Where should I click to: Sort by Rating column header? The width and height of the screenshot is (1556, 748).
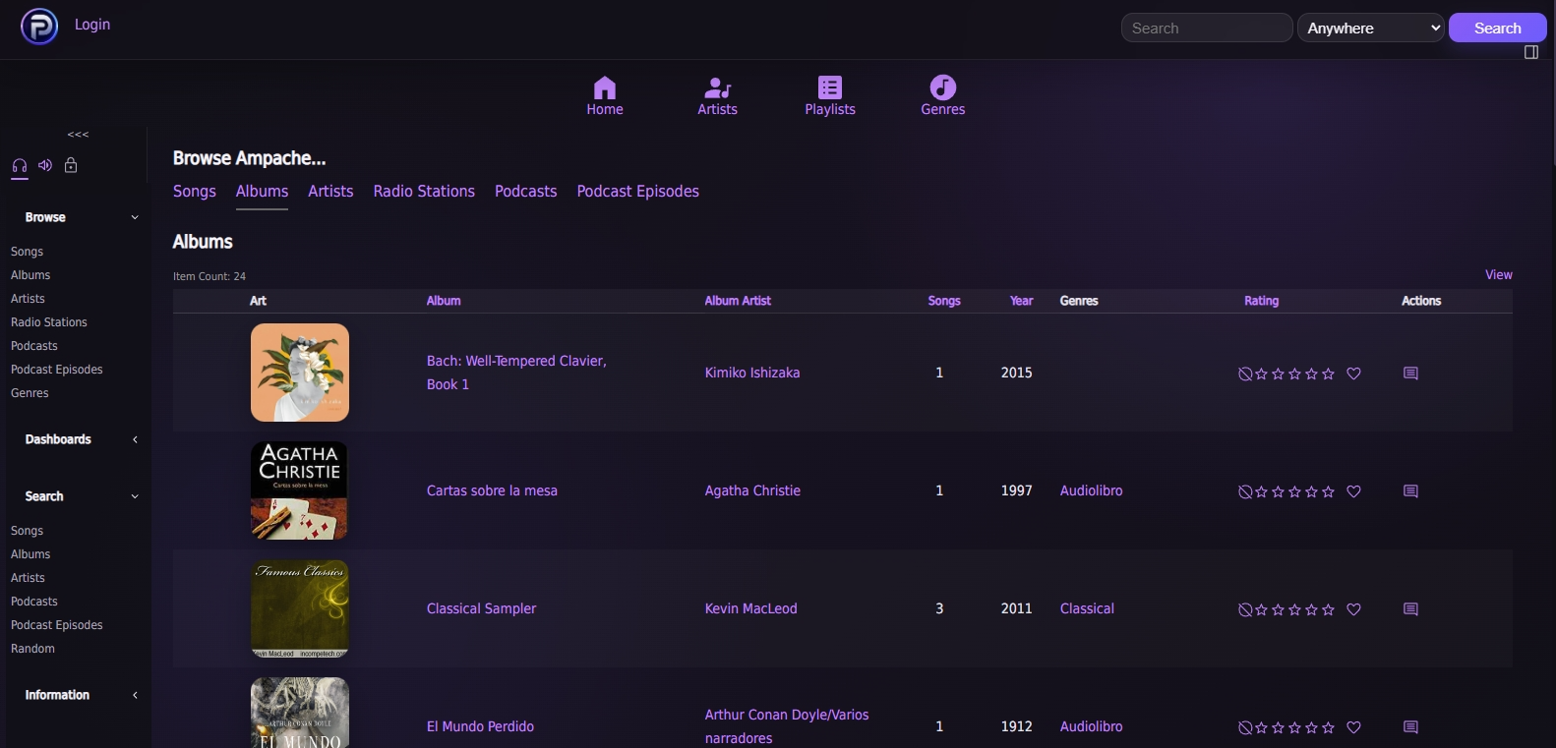[1261, 301]
